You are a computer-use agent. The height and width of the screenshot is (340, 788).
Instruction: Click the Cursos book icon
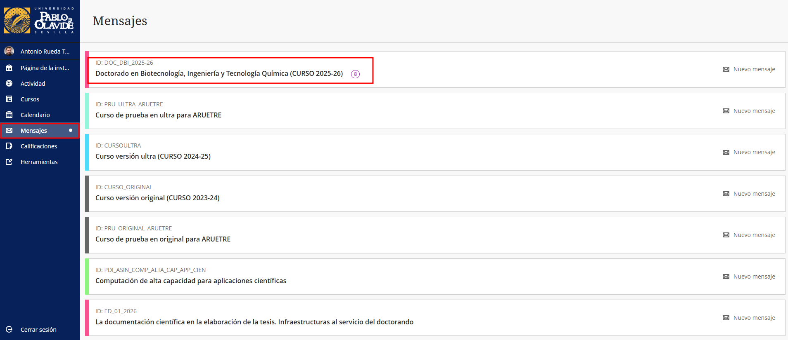pos(9,99)
